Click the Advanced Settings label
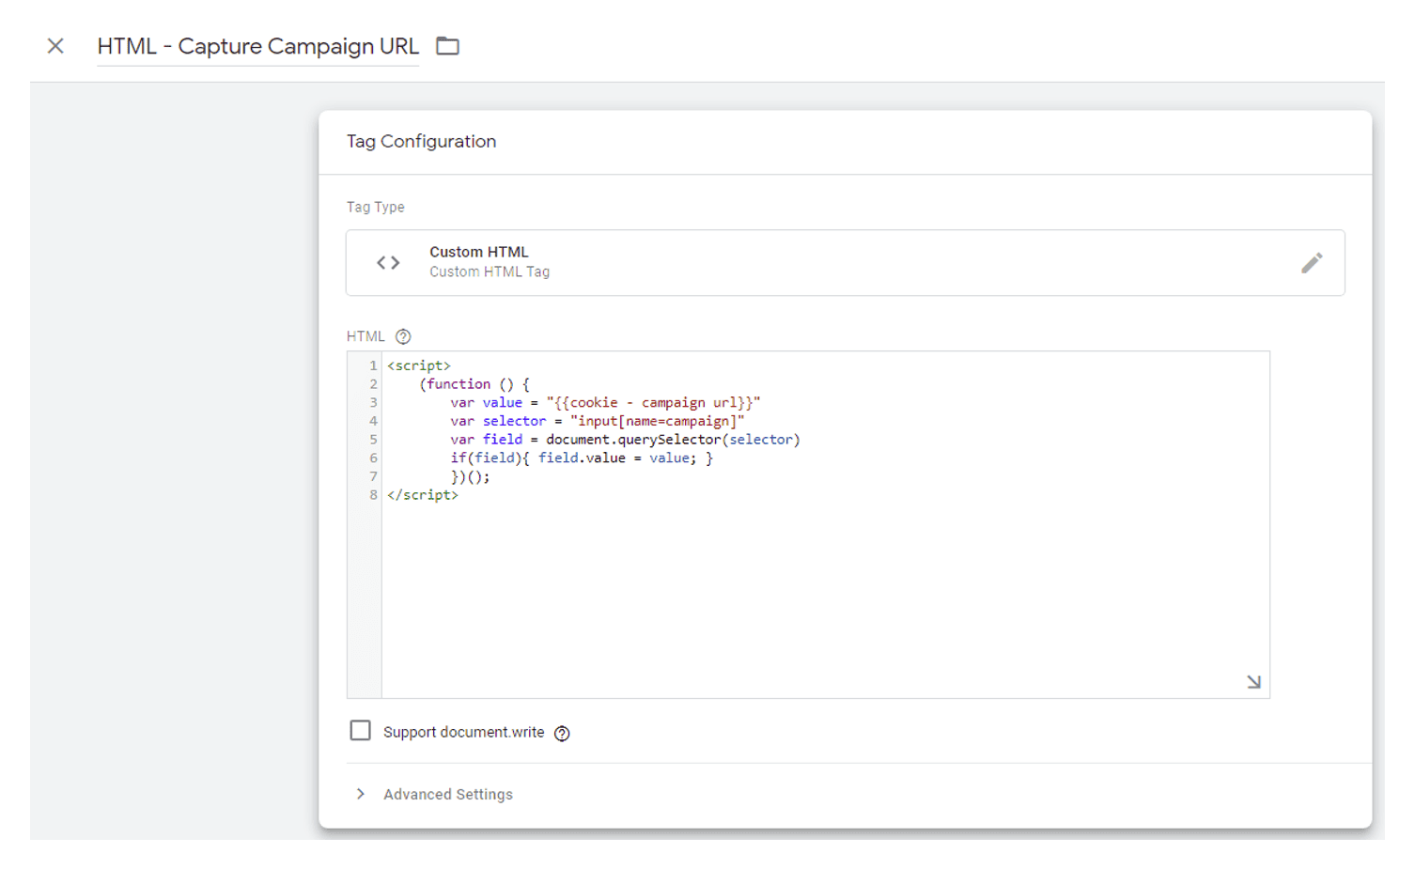The width and height of the screenshot is (1415, 869). [447, 795]
